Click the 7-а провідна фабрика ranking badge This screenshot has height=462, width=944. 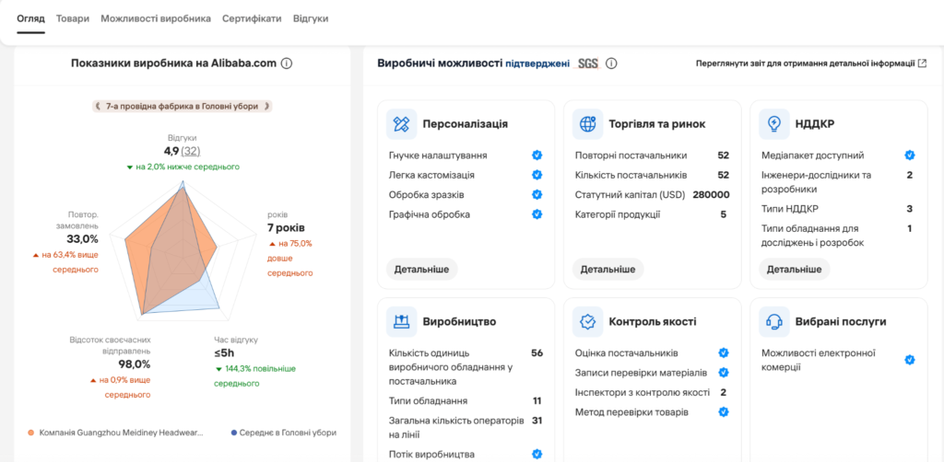click(182, 107)
